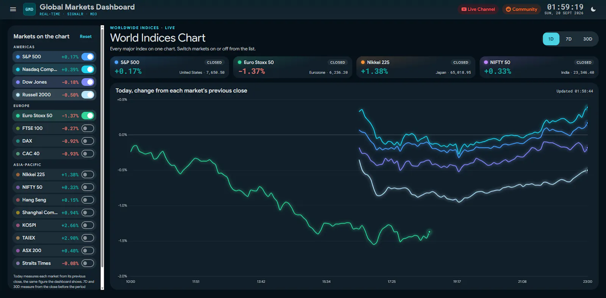This screenshot has width=606, height=298.
Task: Enable the CAC 40 toggle
Action: click(88, 154)
